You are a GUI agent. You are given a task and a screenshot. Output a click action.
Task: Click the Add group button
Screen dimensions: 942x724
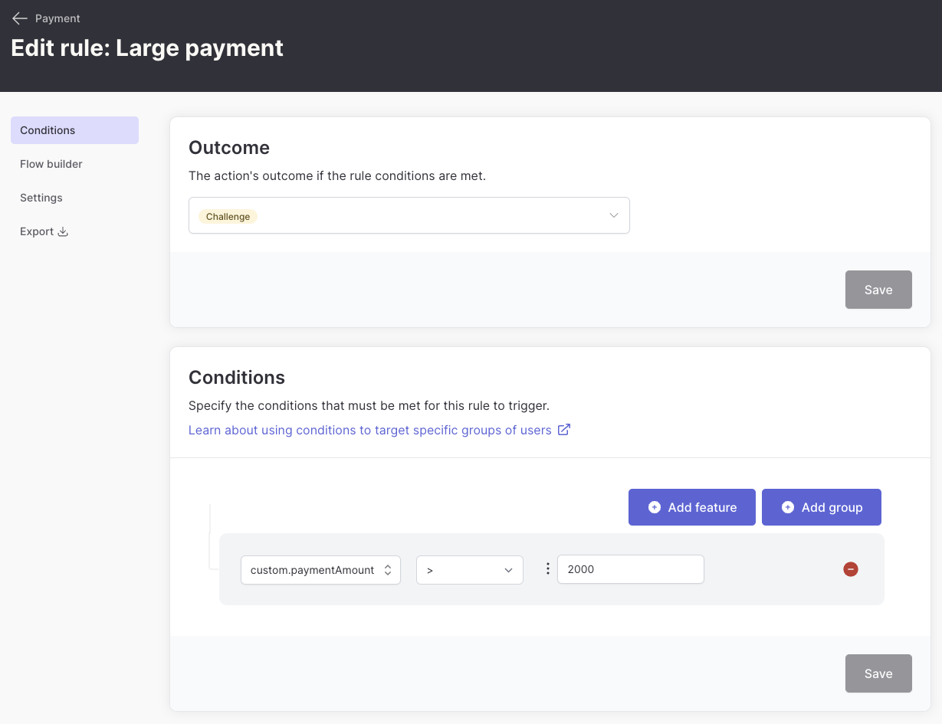point(822,507)
